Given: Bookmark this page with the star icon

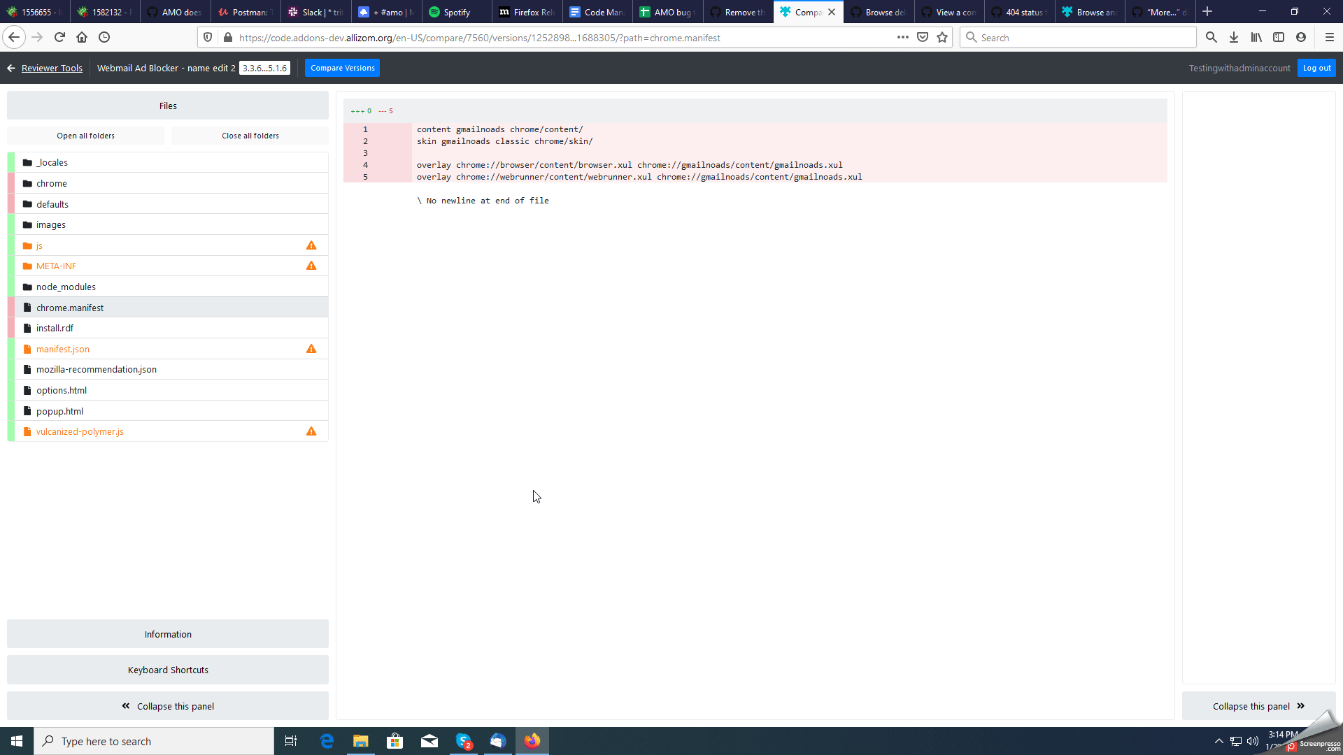Looking at the screenshot, I should (x=942, y=38).
